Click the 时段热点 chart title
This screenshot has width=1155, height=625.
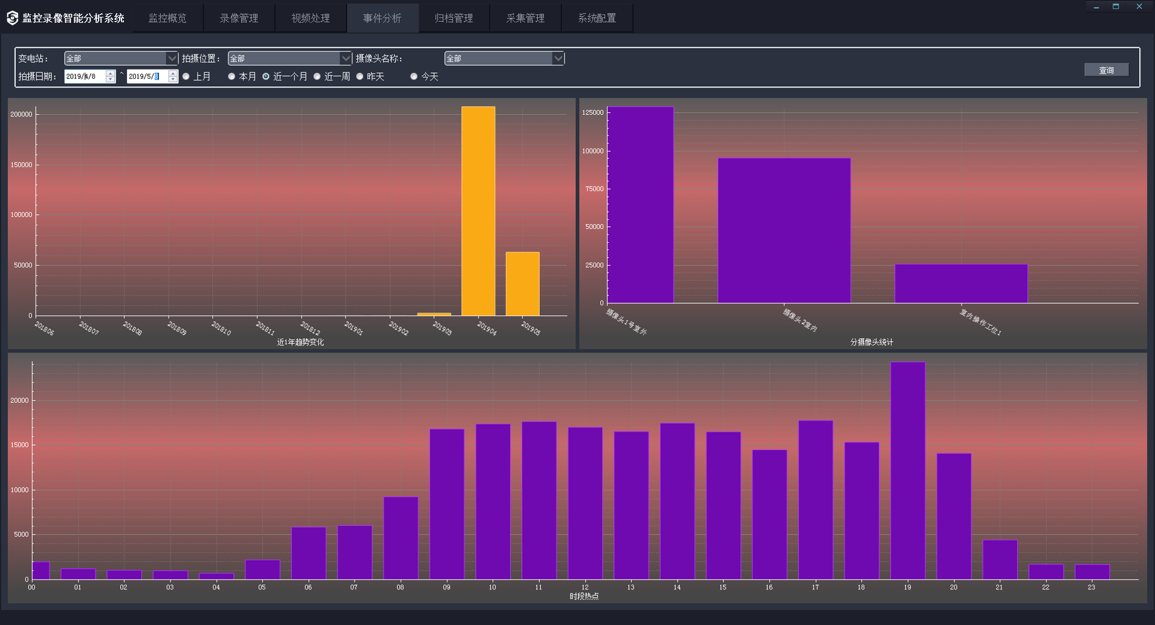pyautogui.click(x=584, y=596)
